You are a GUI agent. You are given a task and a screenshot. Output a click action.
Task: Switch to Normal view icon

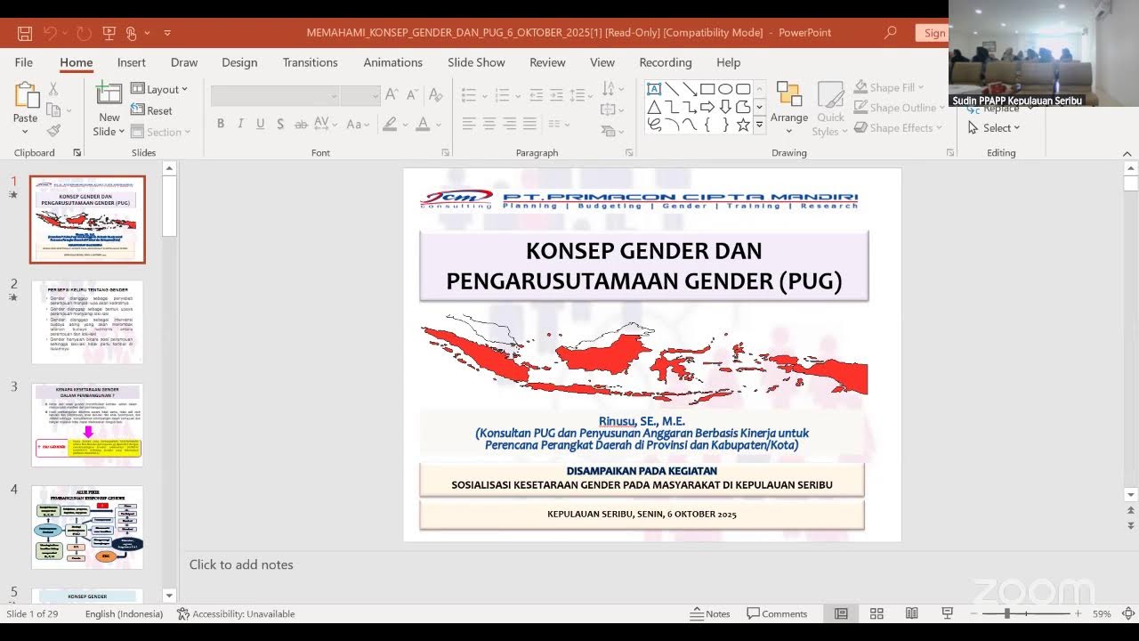click(x=841, y=613)
